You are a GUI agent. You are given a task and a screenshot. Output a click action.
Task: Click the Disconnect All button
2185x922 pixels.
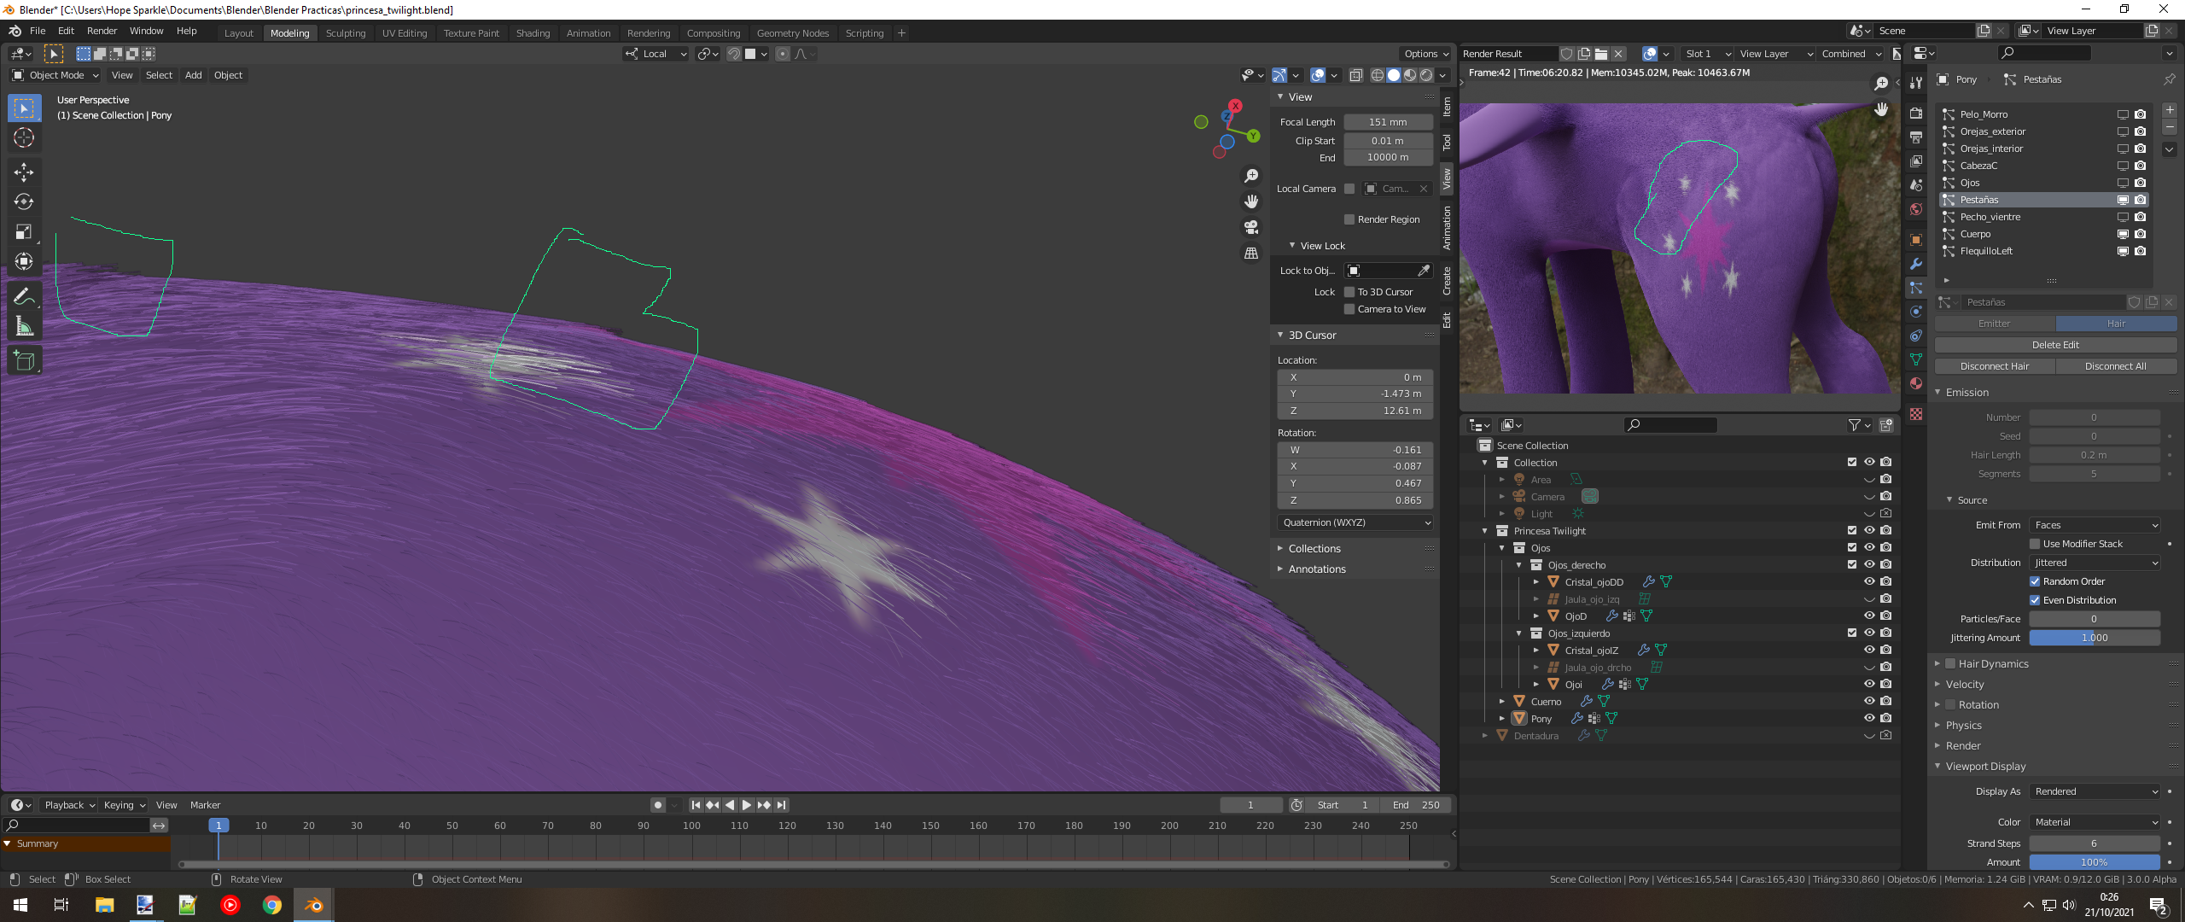point(2115,366)
